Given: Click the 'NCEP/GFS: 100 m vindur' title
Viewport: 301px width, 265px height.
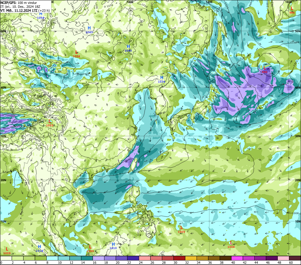Looking at the screenshot, I should click(x=19, y=3).
